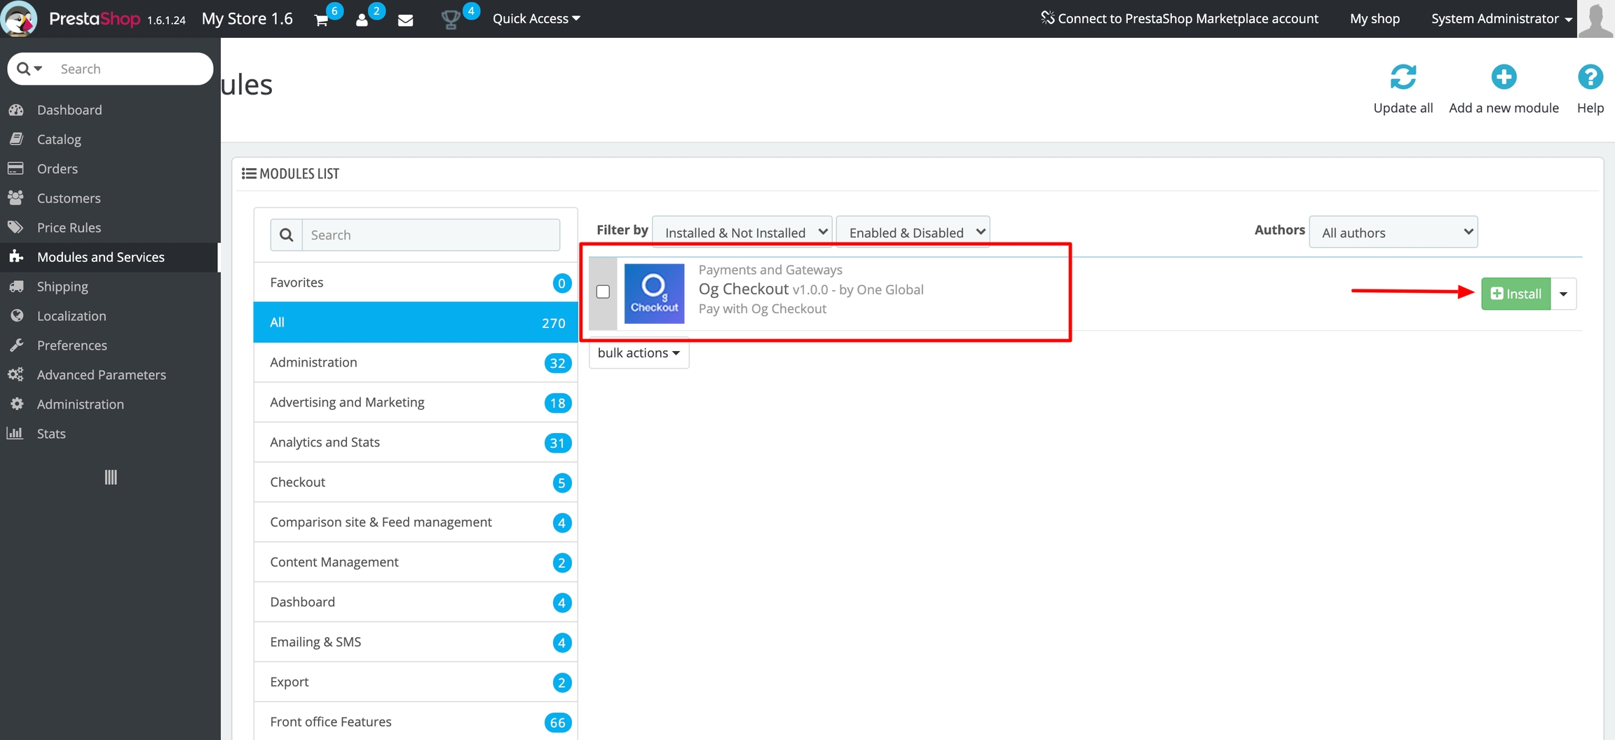This screenshot has height=740, width=1615.
Task: Click the Add a new module icon
Action: (1504, 77)
